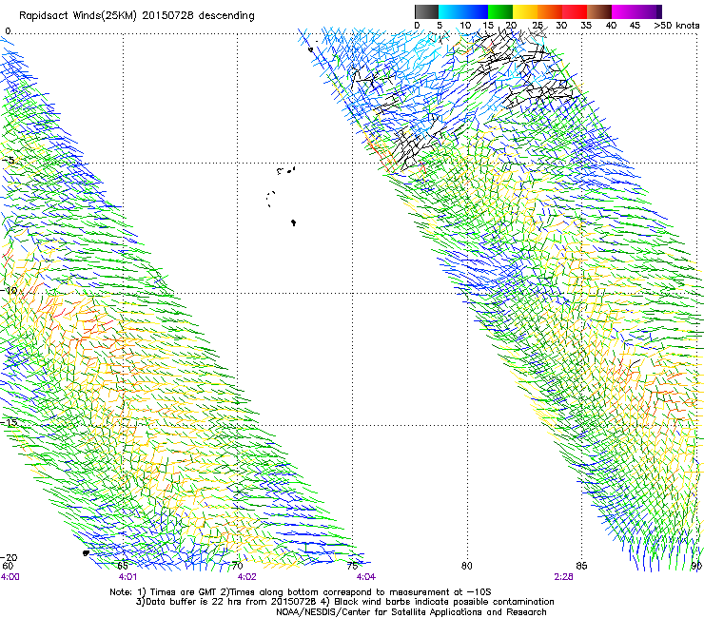
Task: Select the purple '4:00' swath time label
Action: pos(10,577)
